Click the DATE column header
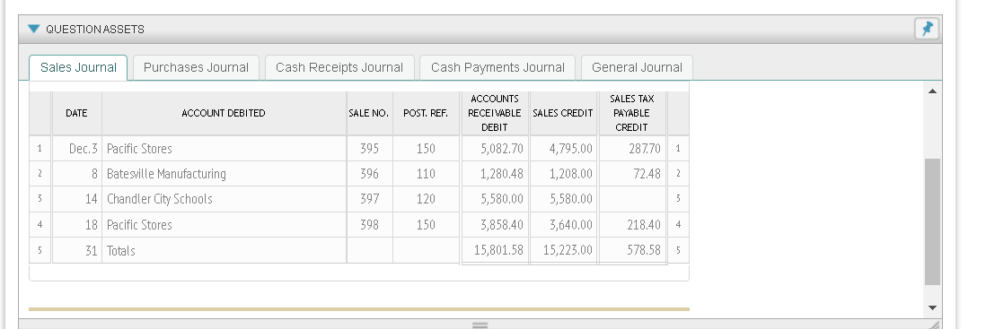995x329 pixels. [x=77, y=113]
